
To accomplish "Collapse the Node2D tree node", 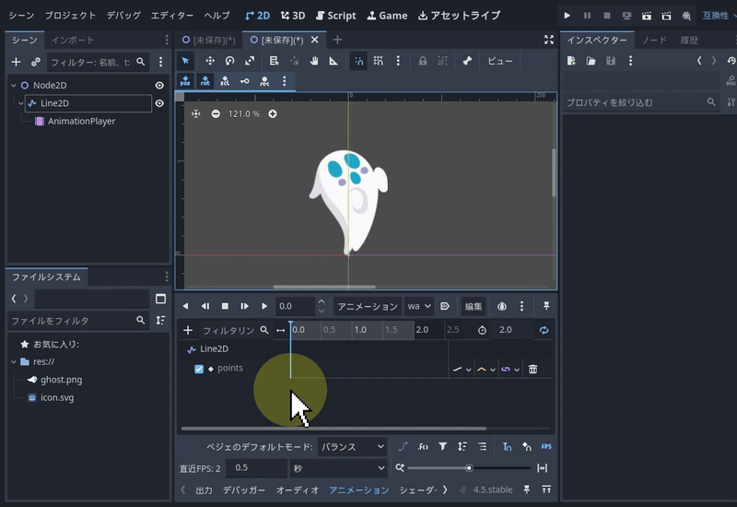I will (14, 85).
